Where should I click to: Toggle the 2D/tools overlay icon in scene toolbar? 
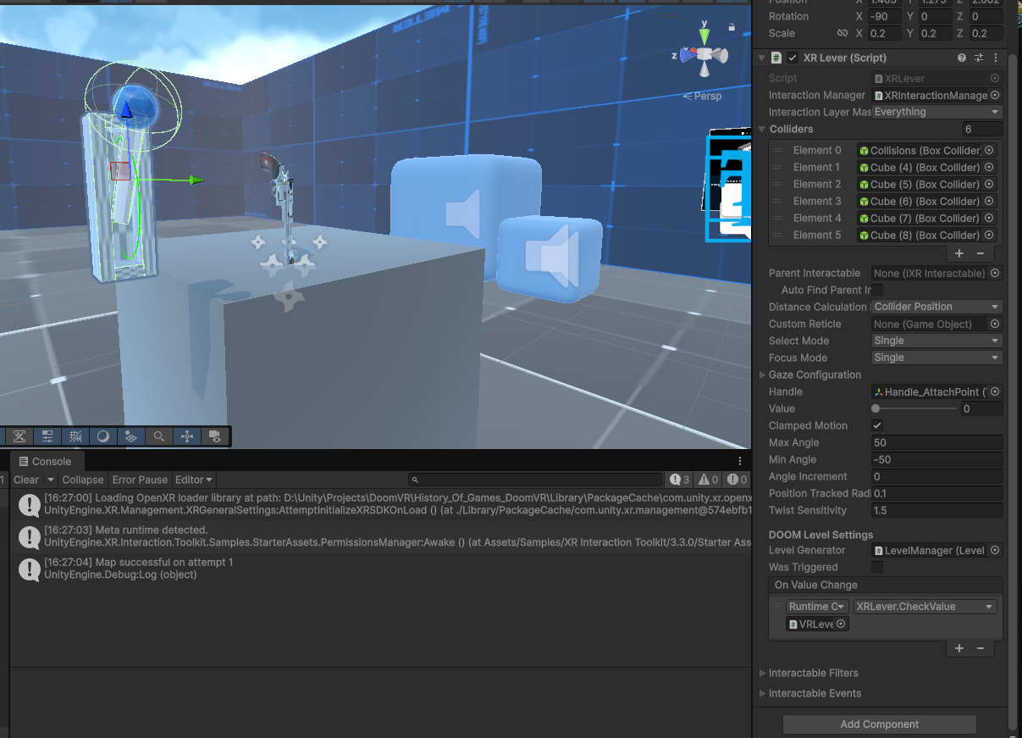(19, 436)
